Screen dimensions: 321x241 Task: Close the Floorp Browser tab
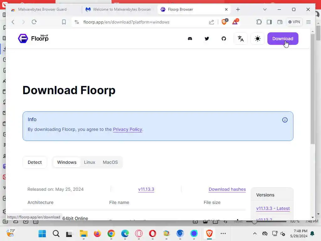pyautogui.click(x=226, y=9)
